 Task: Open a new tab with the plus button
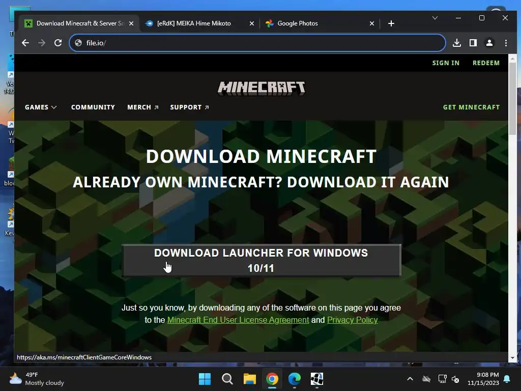[x=391, y=23]
